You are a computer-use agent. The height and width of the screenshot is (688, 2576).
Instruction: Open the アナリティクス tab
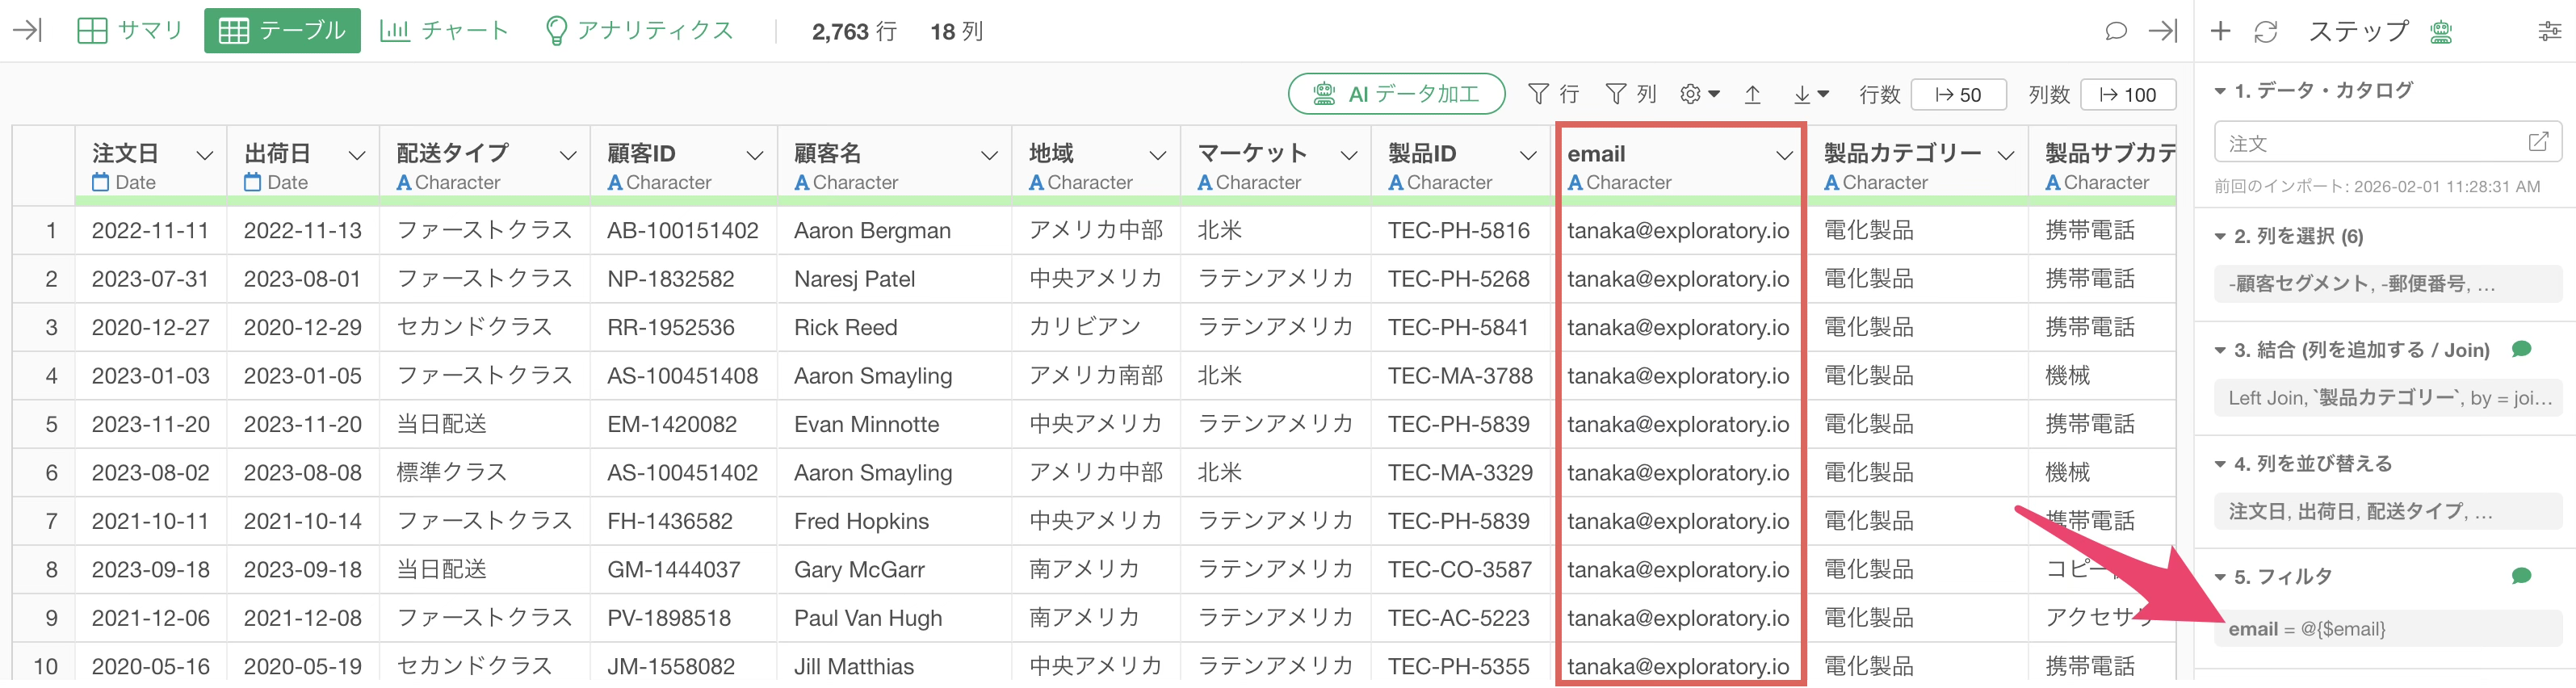click(x=639, y=31)
